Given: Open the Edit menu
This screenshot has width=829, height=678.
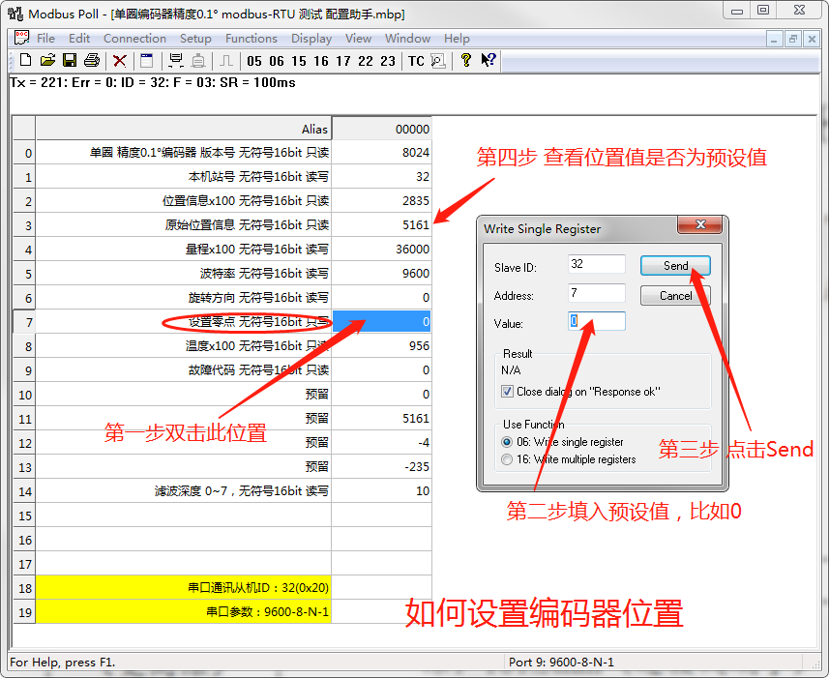Looking at the screenshot, I should [79, 38].
